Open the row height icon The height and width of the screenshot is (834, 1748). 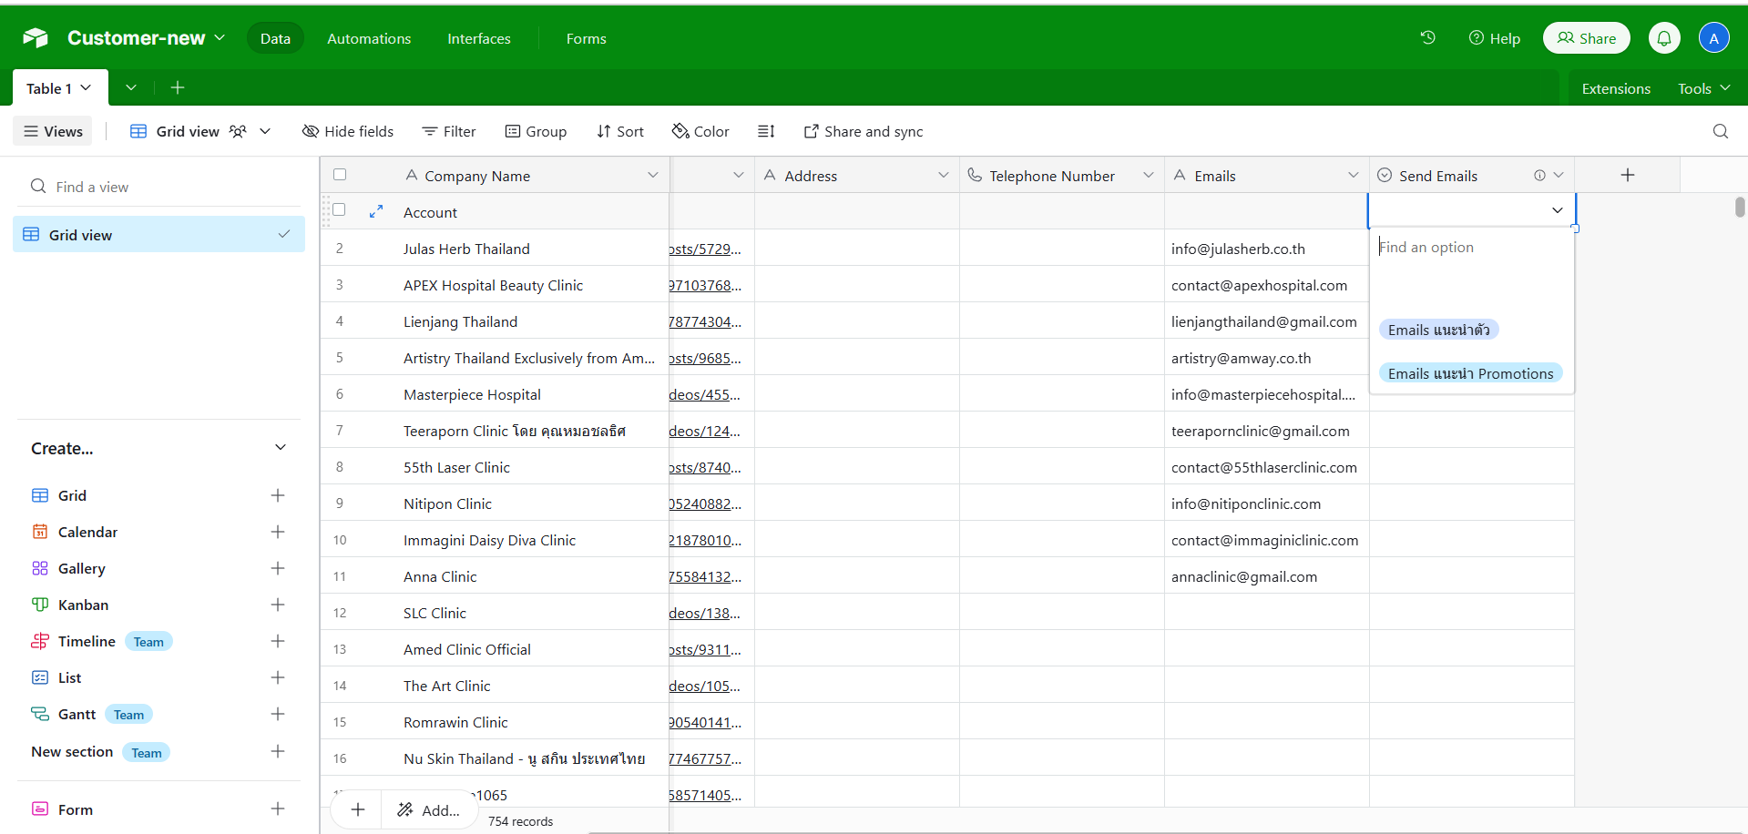766,131
